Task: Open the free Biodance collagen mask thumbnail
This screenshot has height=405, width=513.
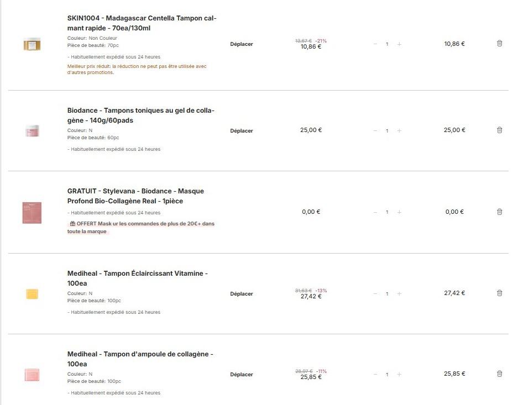Action: (x=32, y=213)
